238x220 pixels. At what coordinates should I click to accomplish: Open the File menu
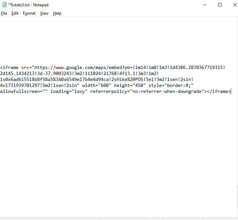pos(4,13)
